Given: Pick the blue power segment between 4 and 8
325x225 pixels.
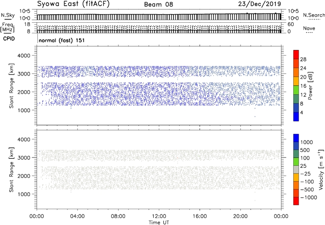Looking at the screenshot, I should [x=296, y=108].
